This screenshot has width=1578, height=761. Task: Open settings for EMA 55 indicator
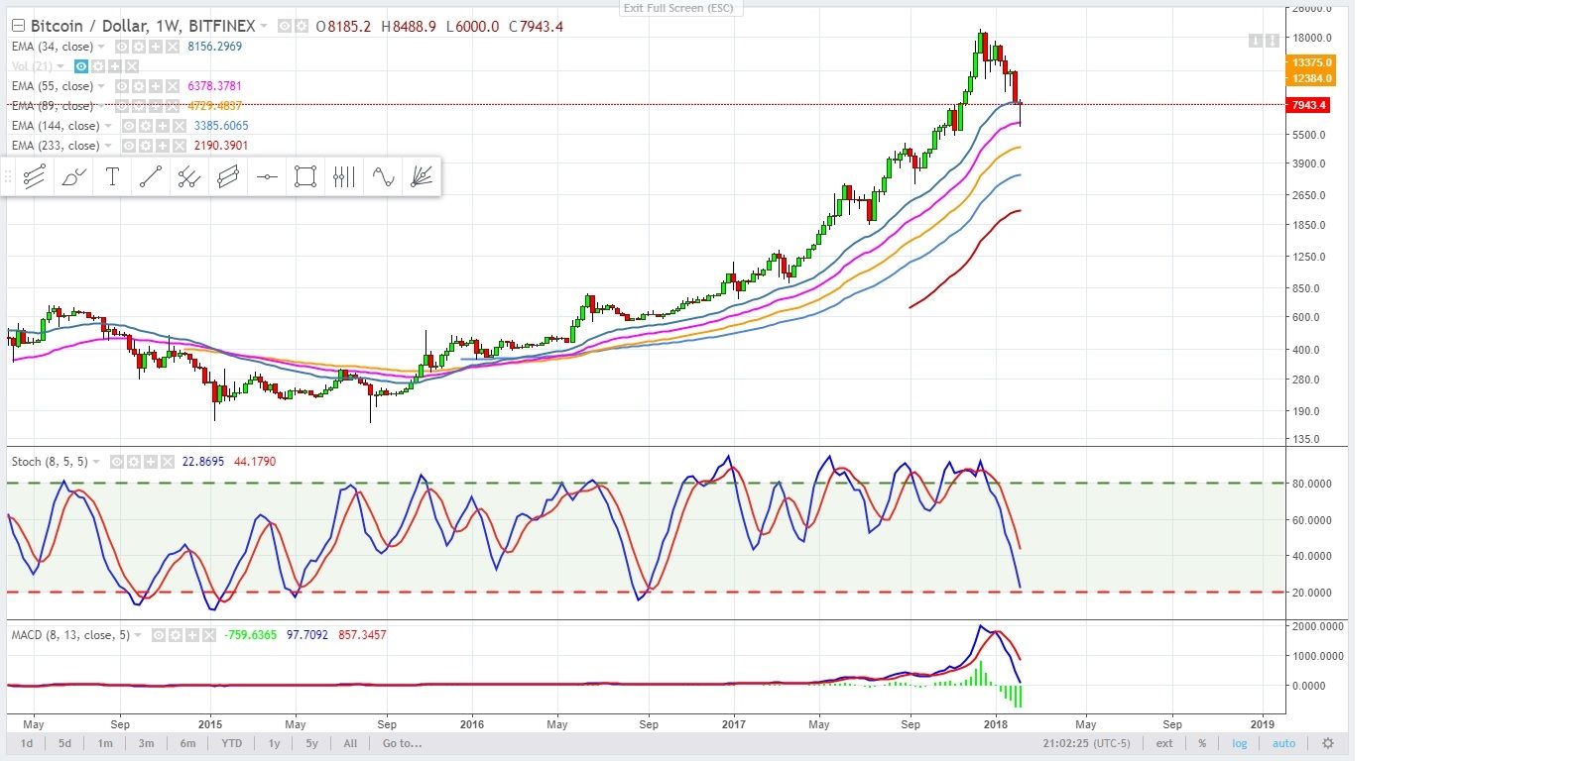(x=139, y=86)
